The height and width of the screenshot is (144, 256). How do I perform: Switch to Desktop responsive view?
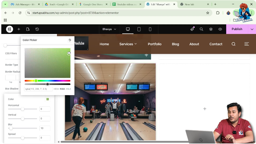click(x=128, y=29)
